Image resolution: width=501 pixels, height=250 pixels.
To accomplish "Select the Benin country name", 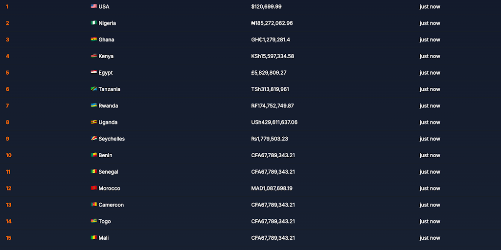I will [105, 155].
